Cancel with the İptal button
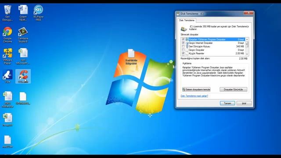281x158 pixels. [x=244, y=104]
